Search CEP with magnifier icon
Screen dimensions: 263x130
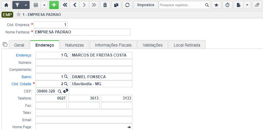[x=60, y=91]
